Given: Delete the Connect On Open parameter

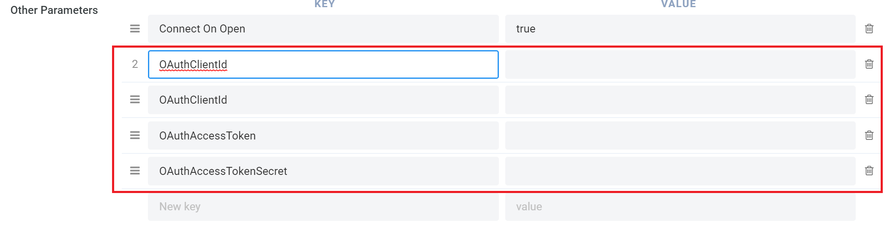Looking at the screenshot, I should coord(869,29).
